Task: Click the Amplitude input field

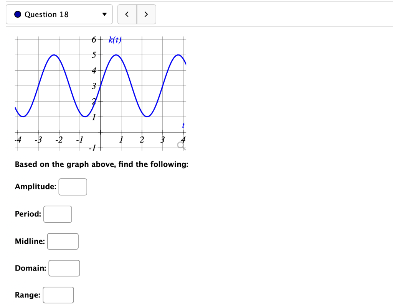Action: 73,187
